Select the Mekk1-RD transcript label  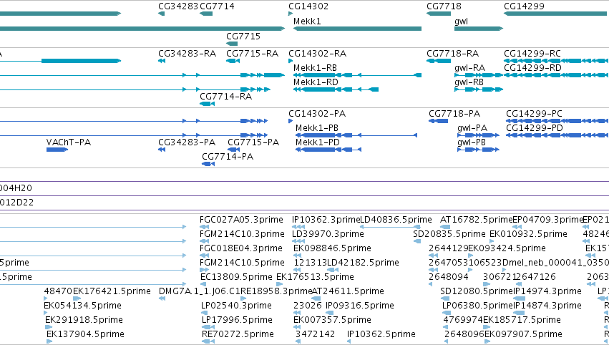[x=316, y=82]
